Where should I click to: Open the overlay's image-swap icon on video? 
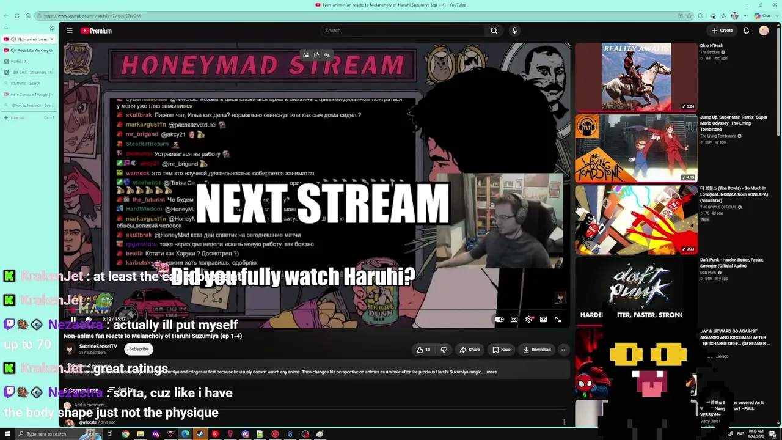pyautogui.click(x=305, y=55)
